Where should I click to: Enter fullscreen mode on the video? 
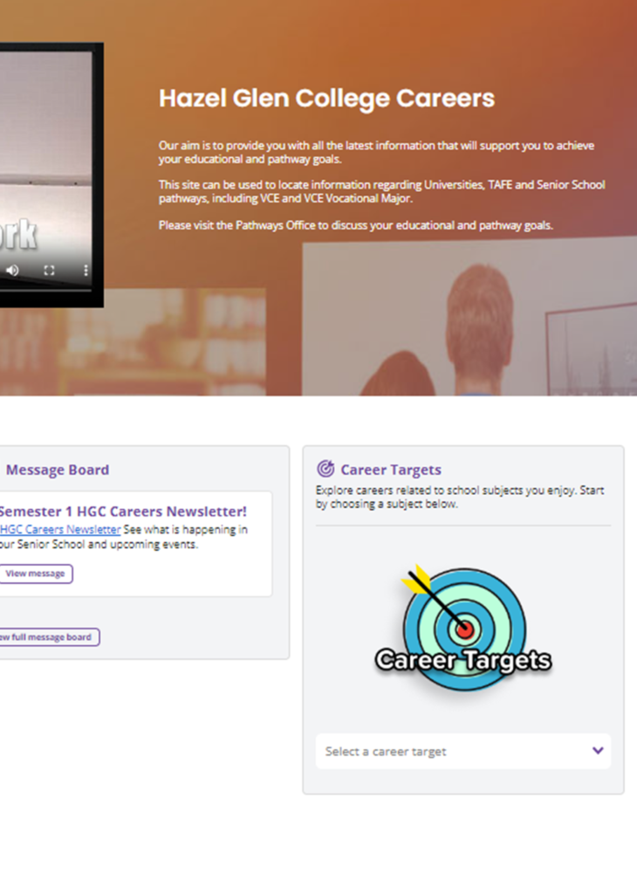point(49,271)
